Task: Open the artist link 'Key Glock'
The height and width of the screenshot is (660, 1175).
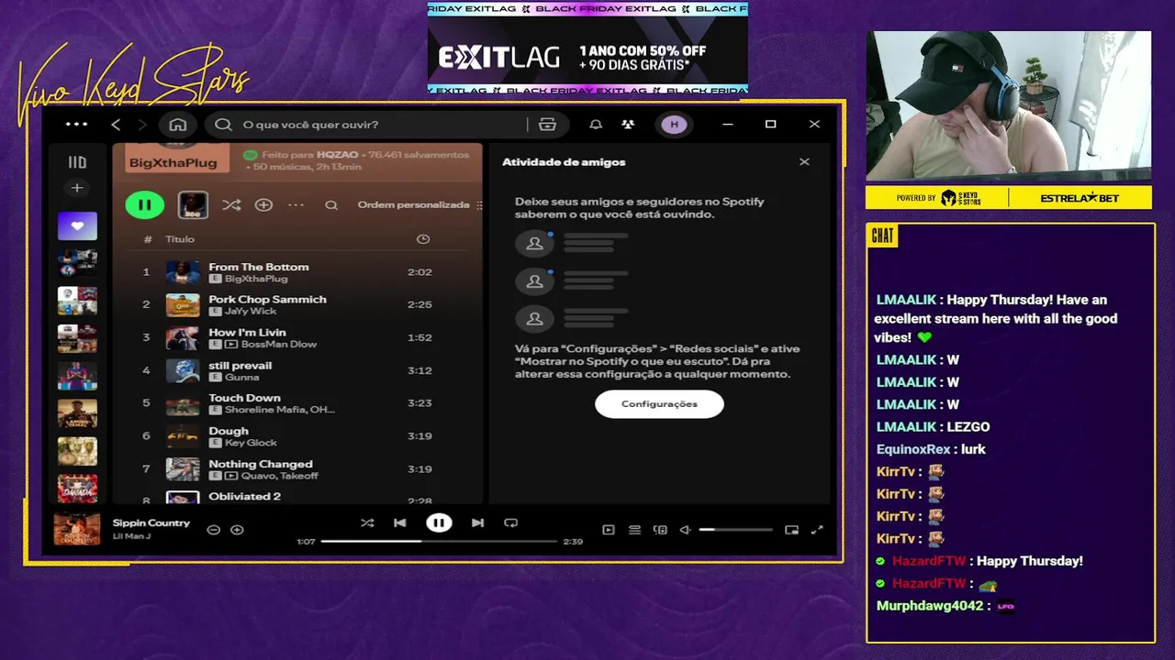Action: pos(251,443)
